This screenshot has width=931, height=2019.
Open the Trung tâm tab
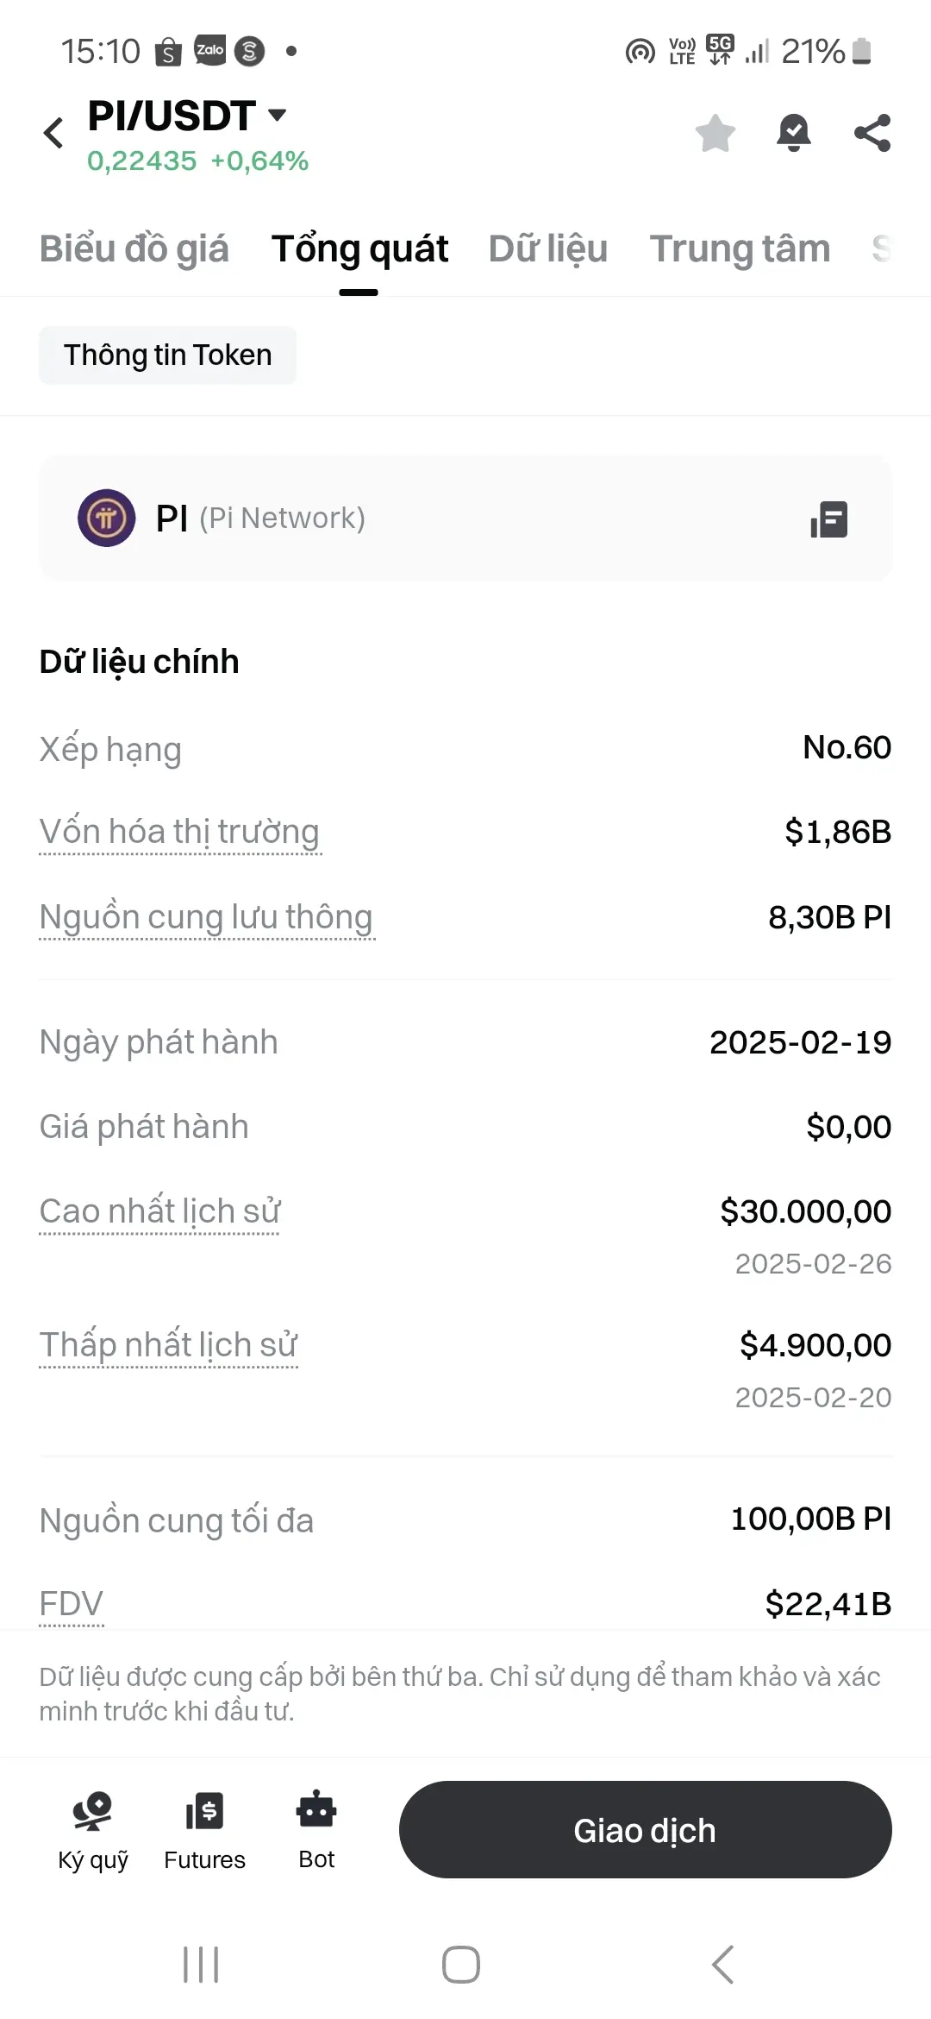pyautogui.click(x=740, y=248)
